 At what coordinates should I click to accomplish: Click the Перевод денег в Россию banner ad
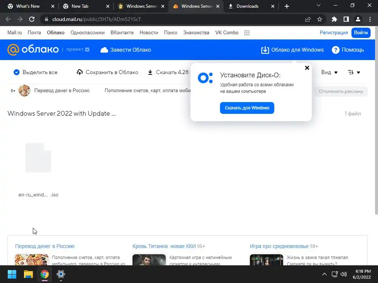point(62,91)
